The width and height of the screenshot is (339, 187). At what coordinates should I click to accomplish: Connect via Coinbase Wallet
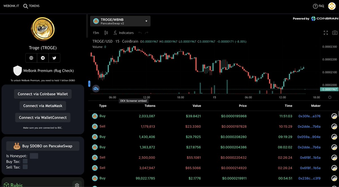pyautogui.click(x=43, y=94)
